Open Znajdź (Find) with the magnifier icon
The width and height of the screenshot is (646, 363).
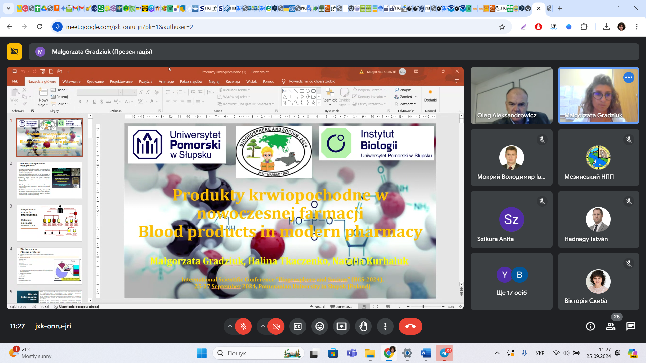[403, 90]
